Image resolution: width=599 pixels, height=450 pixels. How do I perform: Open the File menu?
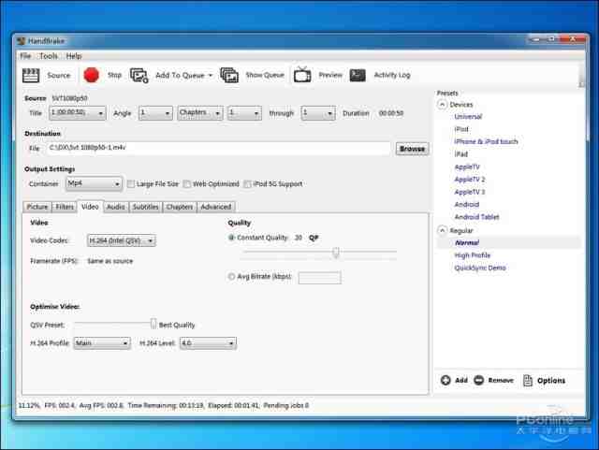tap(25, 56)
